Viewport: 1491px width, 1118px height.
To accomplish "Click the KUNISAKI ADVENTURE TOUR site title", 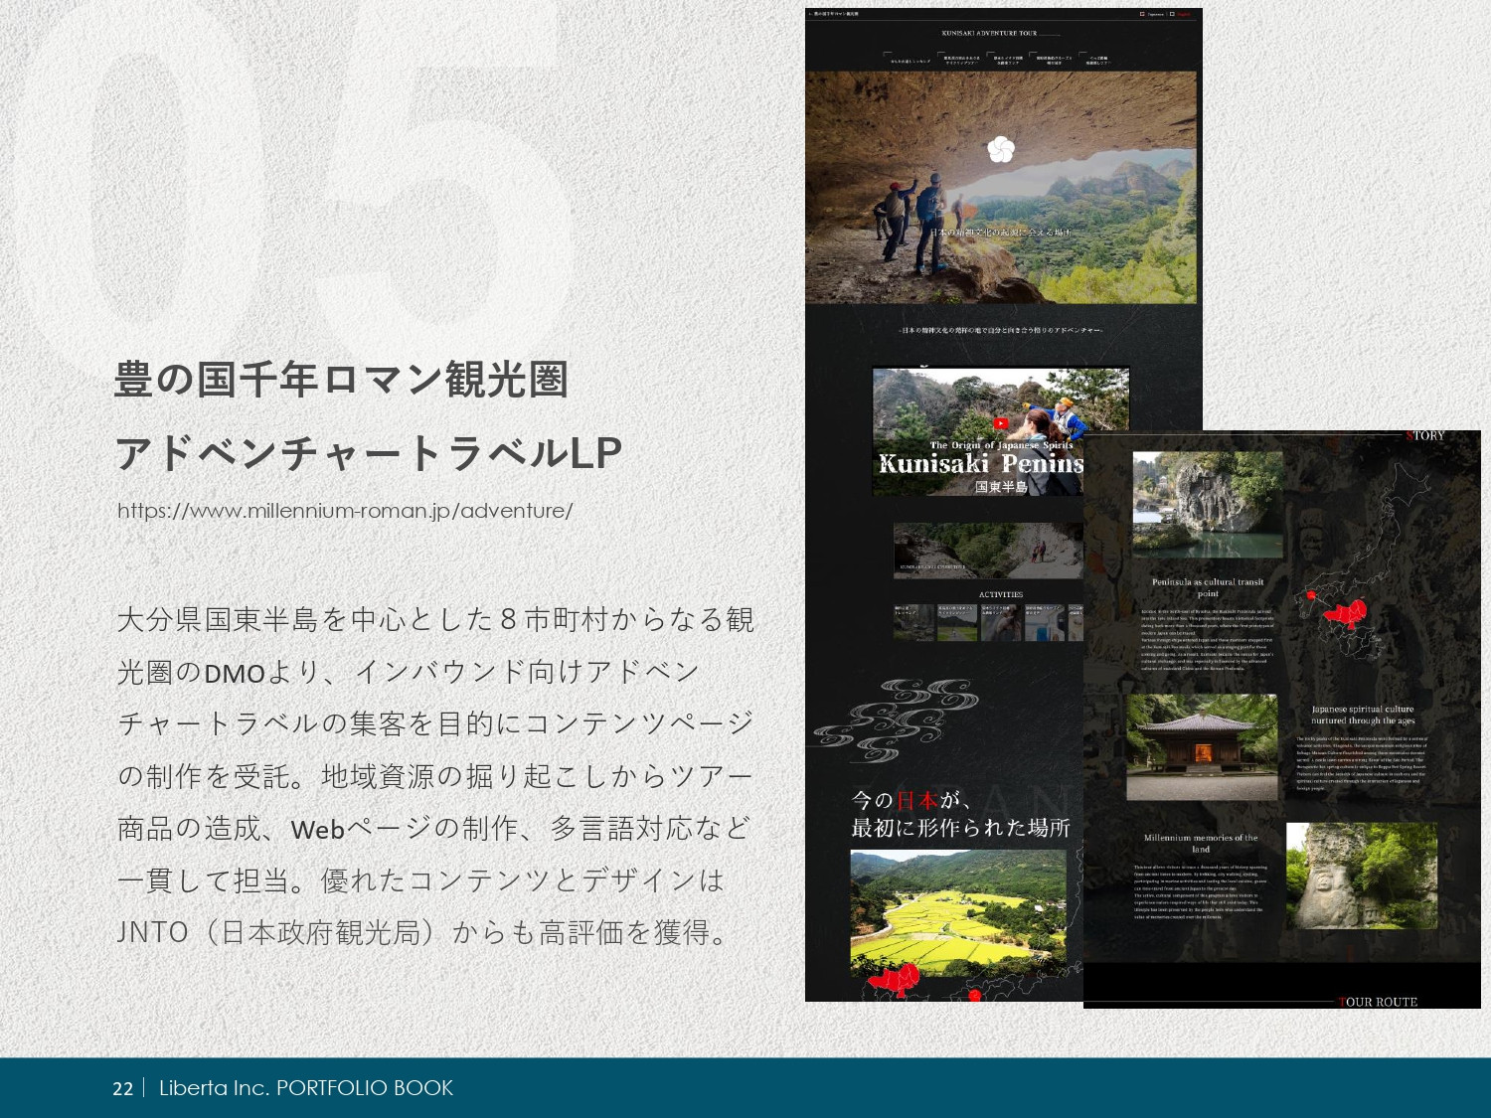I will [990, 32].
